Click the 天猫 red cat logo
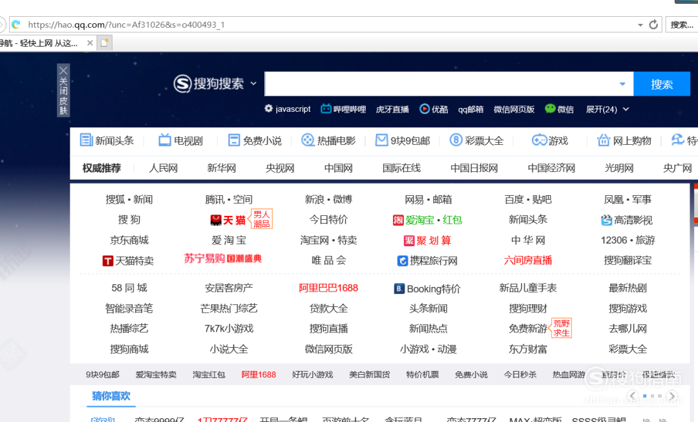The image size is (698, 422). [216, 220]
